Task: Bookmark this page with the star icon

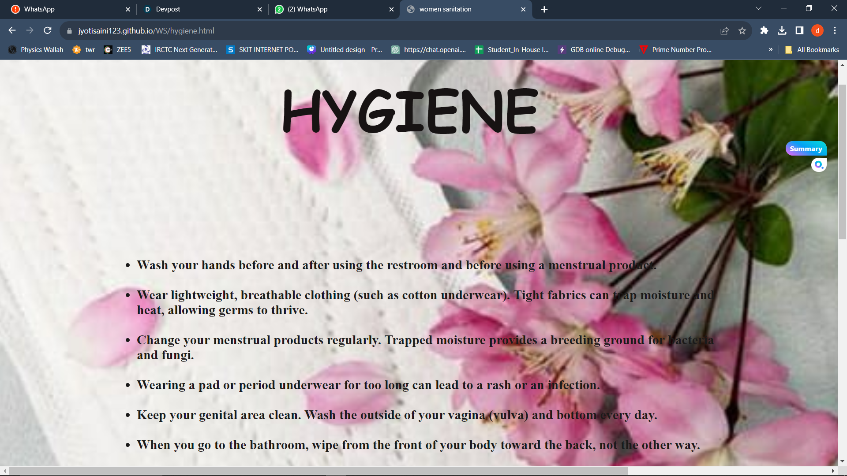Action: (x=742, y=30)
